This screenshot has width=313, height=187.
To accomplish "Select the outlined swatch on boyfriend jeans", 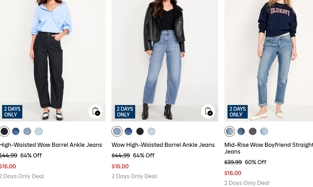I will tap(230, 131).
